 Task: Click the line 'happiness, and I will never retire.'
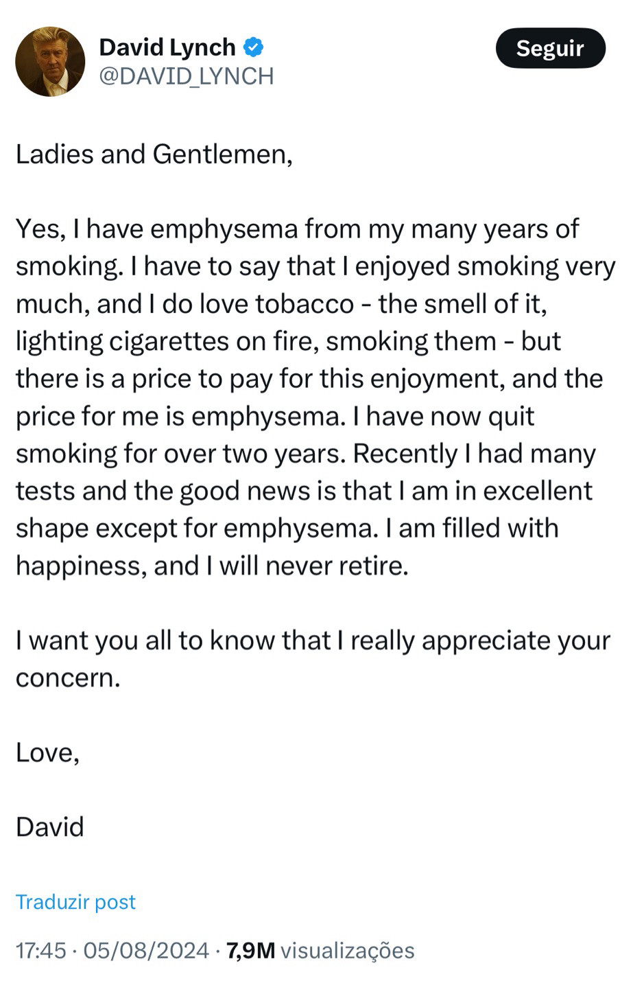tap(212, 566)
